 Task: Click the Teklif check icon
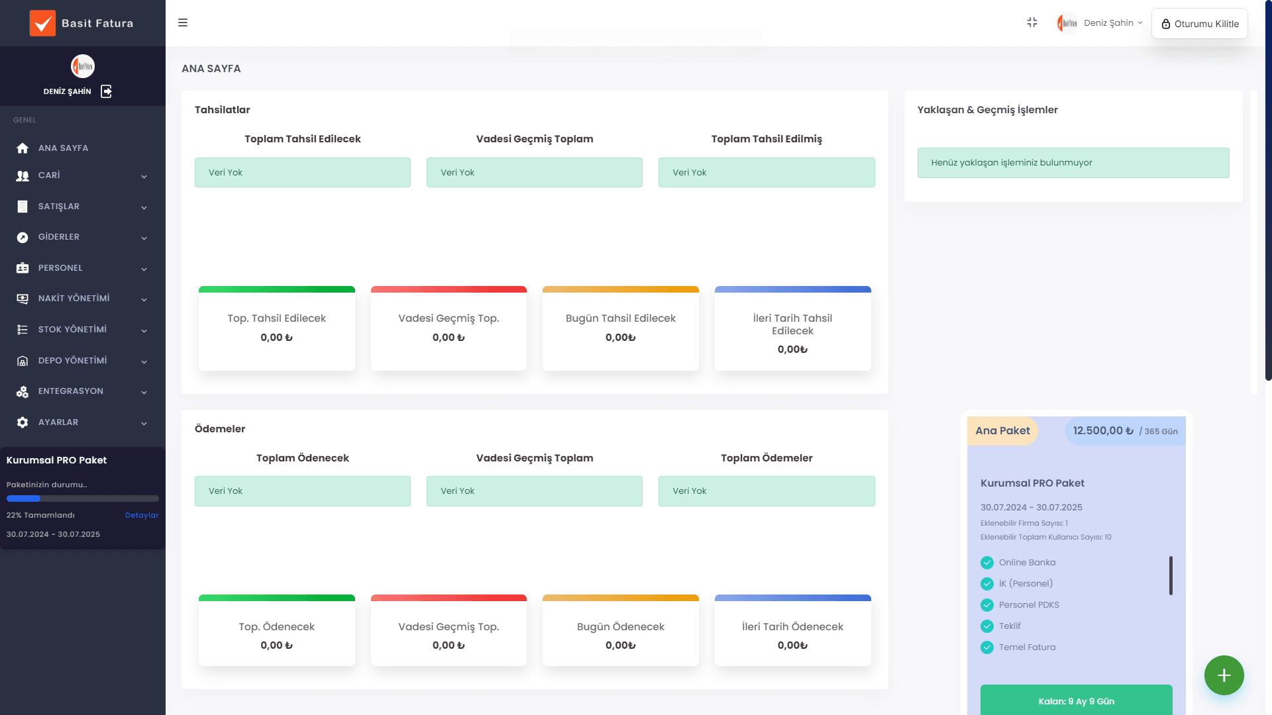tap(987, 626)
